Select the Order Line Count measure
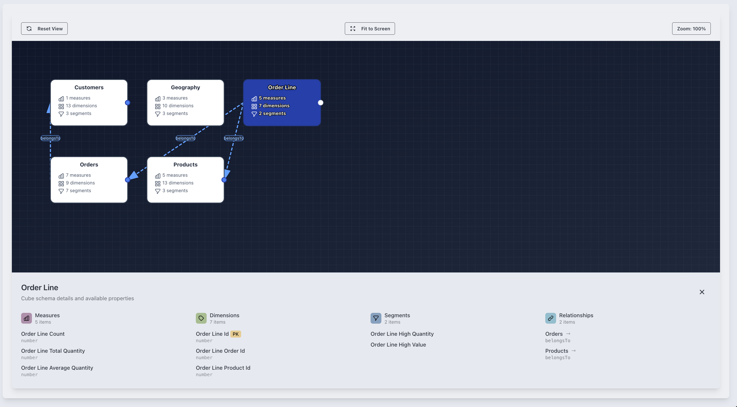The width and height of the screenshot is (737, 407). pos(43,334)
